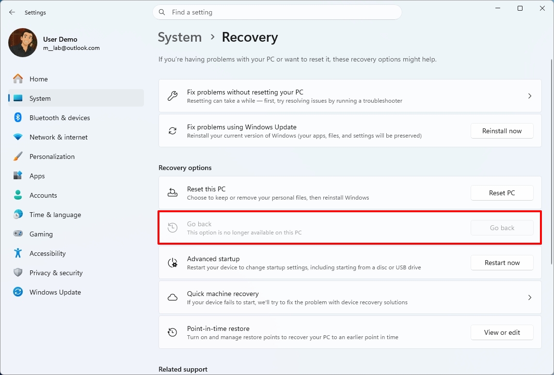Maximize the Settings window
This screenshot has height=375, width=554.
point(520,8)
